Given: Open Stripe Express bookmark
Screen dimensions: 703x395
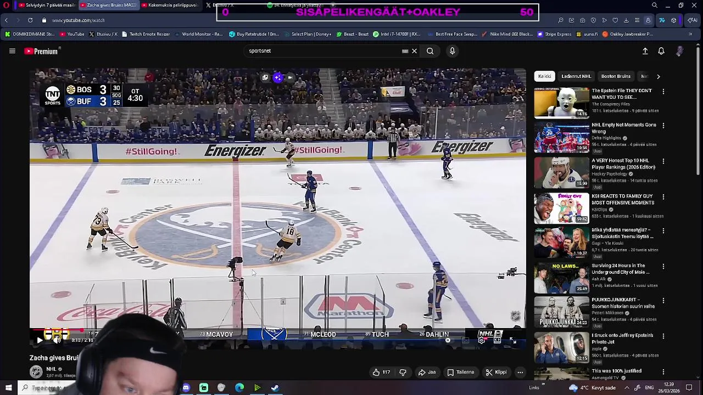Looking at the screenshot, I should [x=554, y=34].
